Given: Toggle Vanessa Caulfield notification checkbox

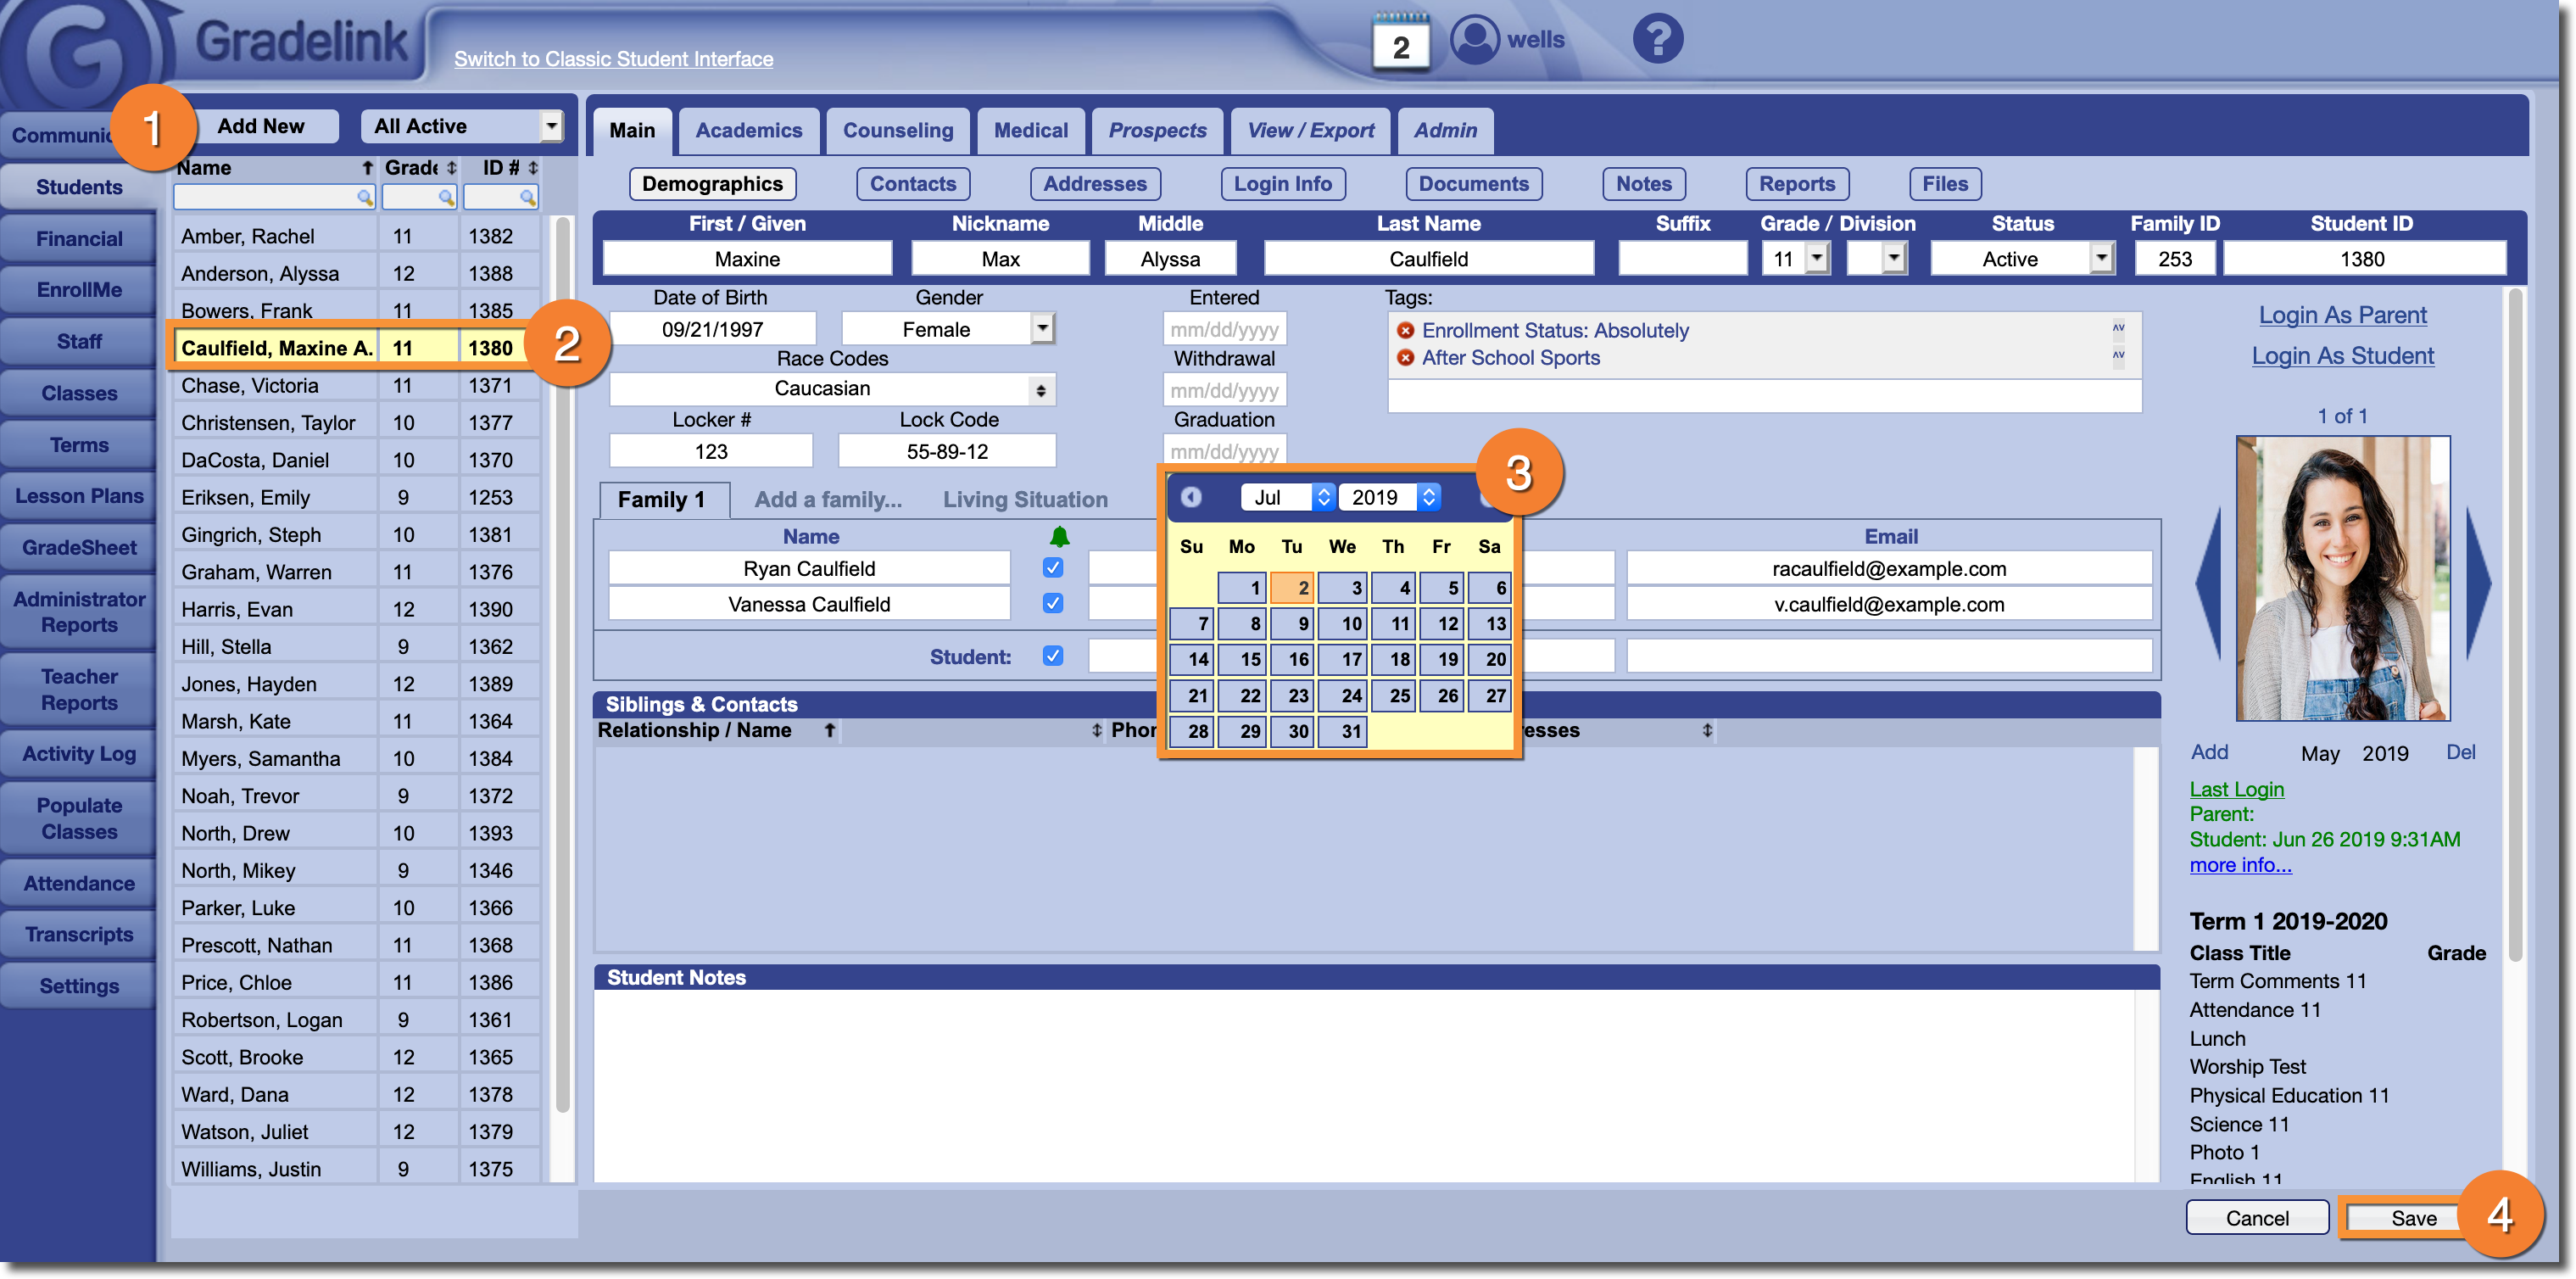Looking at the screenshot, I should [1052, 604].
